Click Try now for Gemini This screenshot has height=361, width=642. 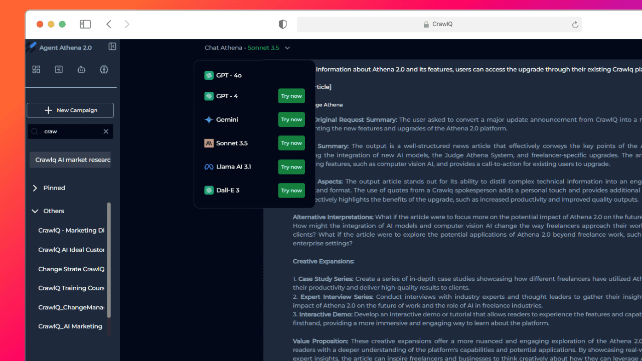tap(291, 119)
